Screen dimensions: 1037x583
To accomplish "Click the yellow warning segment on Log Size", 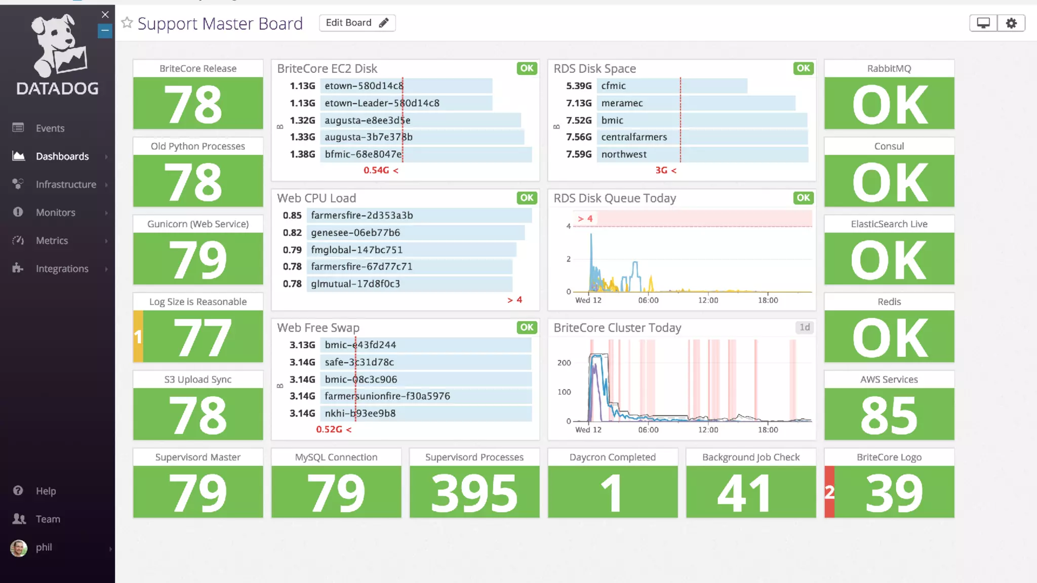I will tap(138, 337).
